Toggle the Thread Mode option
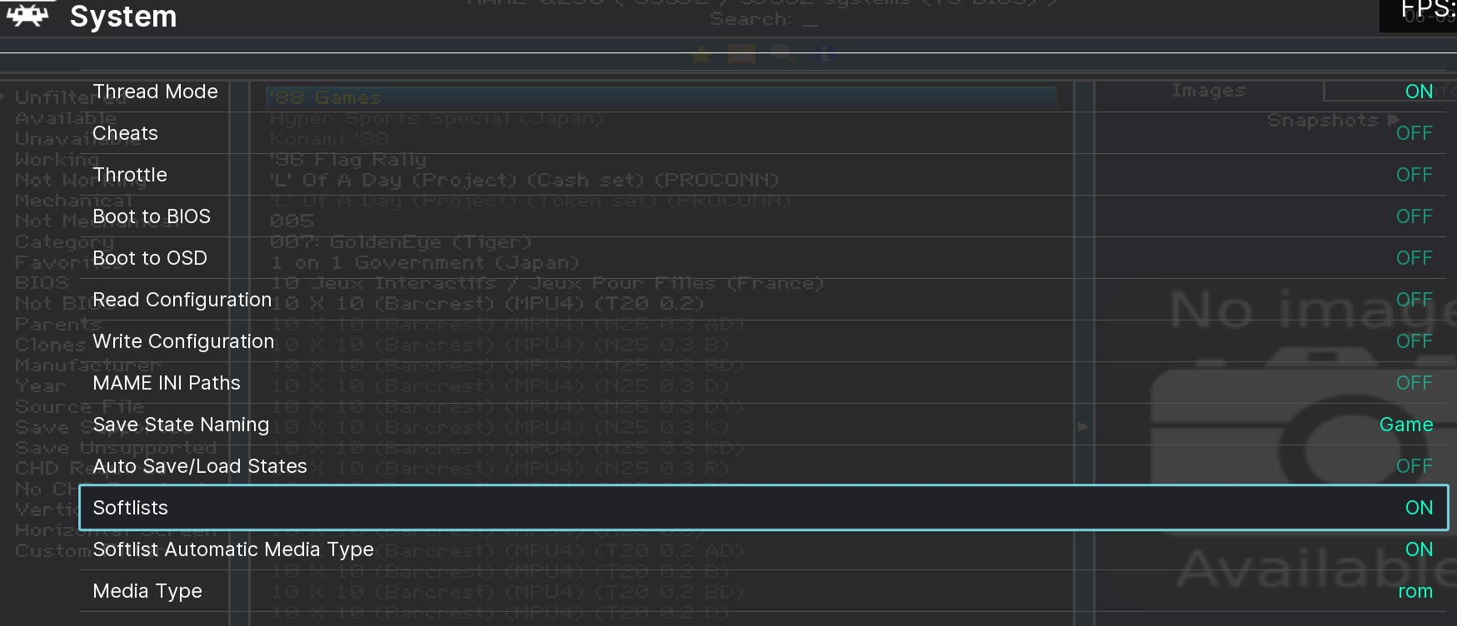The image size is (1457, 626). (x=764, y=92)
